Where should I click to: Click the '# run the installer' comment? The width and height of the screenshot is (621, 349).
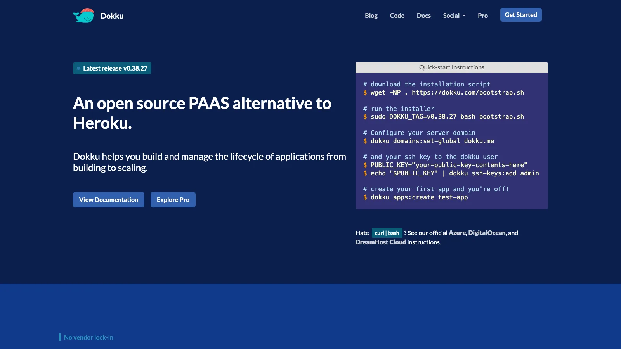point(399,109)
